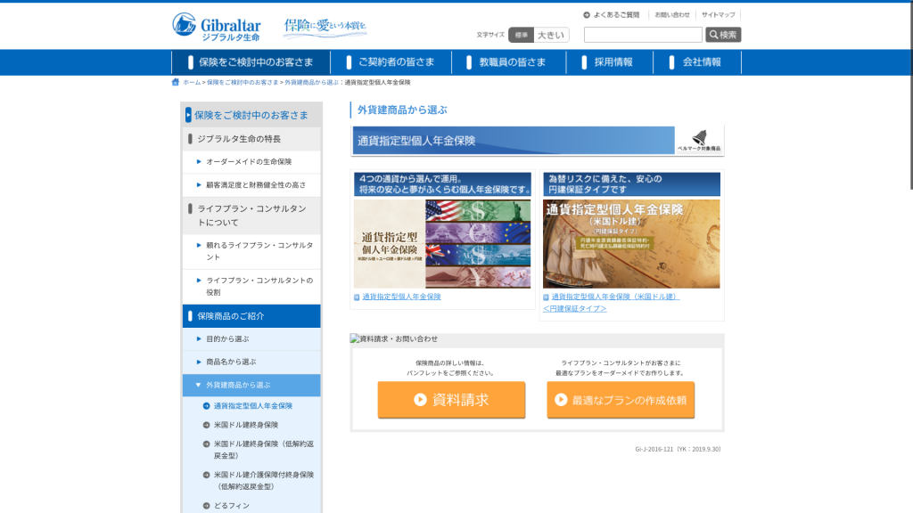Screen dimensions: 913x513
Task: Open 頼れるライフプラン・コンサルタント sidebar item
Action: pos(251,251)
